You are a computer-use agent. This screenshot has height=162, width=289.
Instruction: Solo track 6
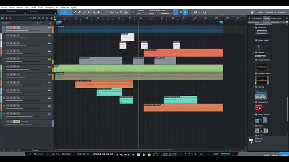[11, 67]
